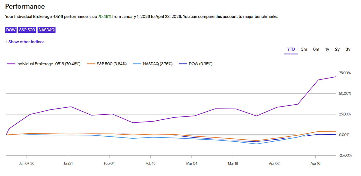
Task: Click the Feb 04 date label
Action: coord(109,164)
